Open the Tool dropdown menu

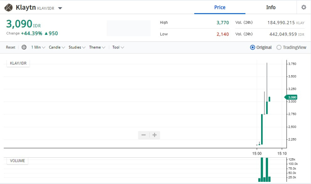[x=118, y=47]
